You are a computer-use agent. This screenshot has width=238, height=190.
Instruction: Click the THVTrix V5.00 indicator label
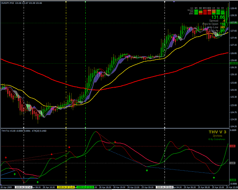click(8, 131)
